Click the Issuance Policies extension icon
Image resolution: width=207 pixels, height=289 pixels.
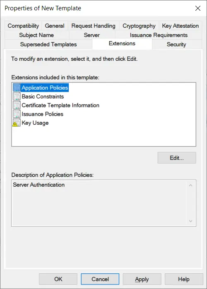click(17, 114)
